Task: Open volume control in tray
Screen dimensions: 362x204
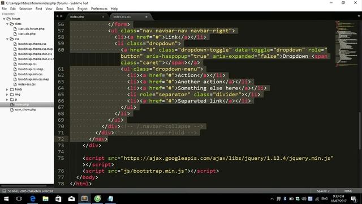Action: [304, 199]
